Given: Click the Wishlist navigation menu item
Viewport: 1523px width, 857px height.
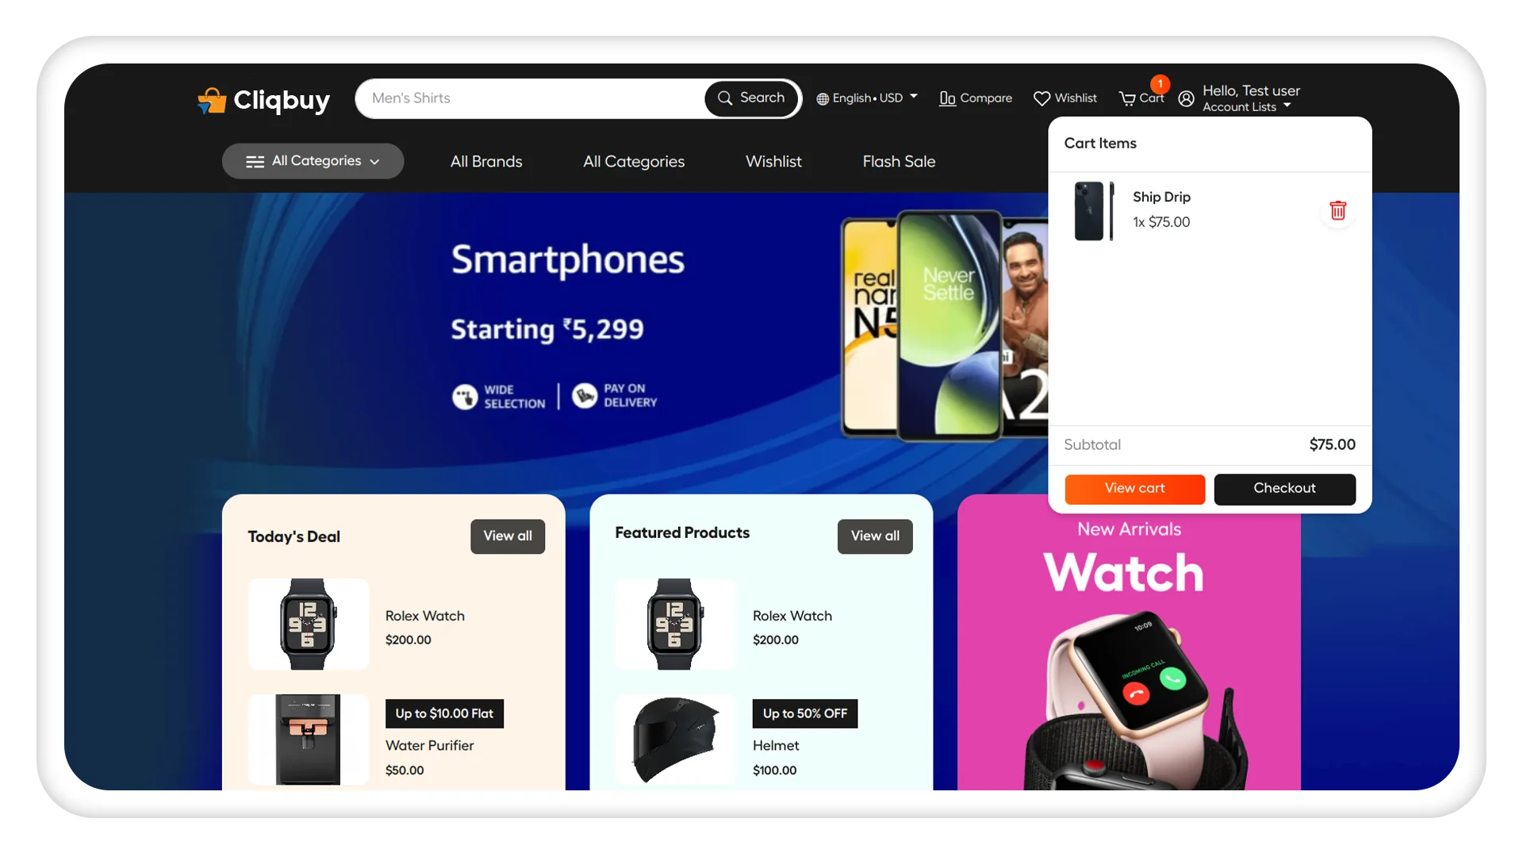Looking at the screenshot, I should click(x=773, y=160).
